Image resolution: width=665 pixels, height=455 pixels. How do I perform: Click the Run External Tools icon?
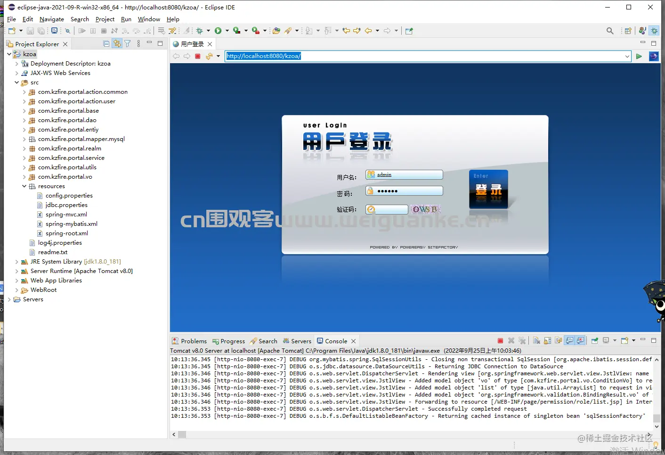(255, 31)
